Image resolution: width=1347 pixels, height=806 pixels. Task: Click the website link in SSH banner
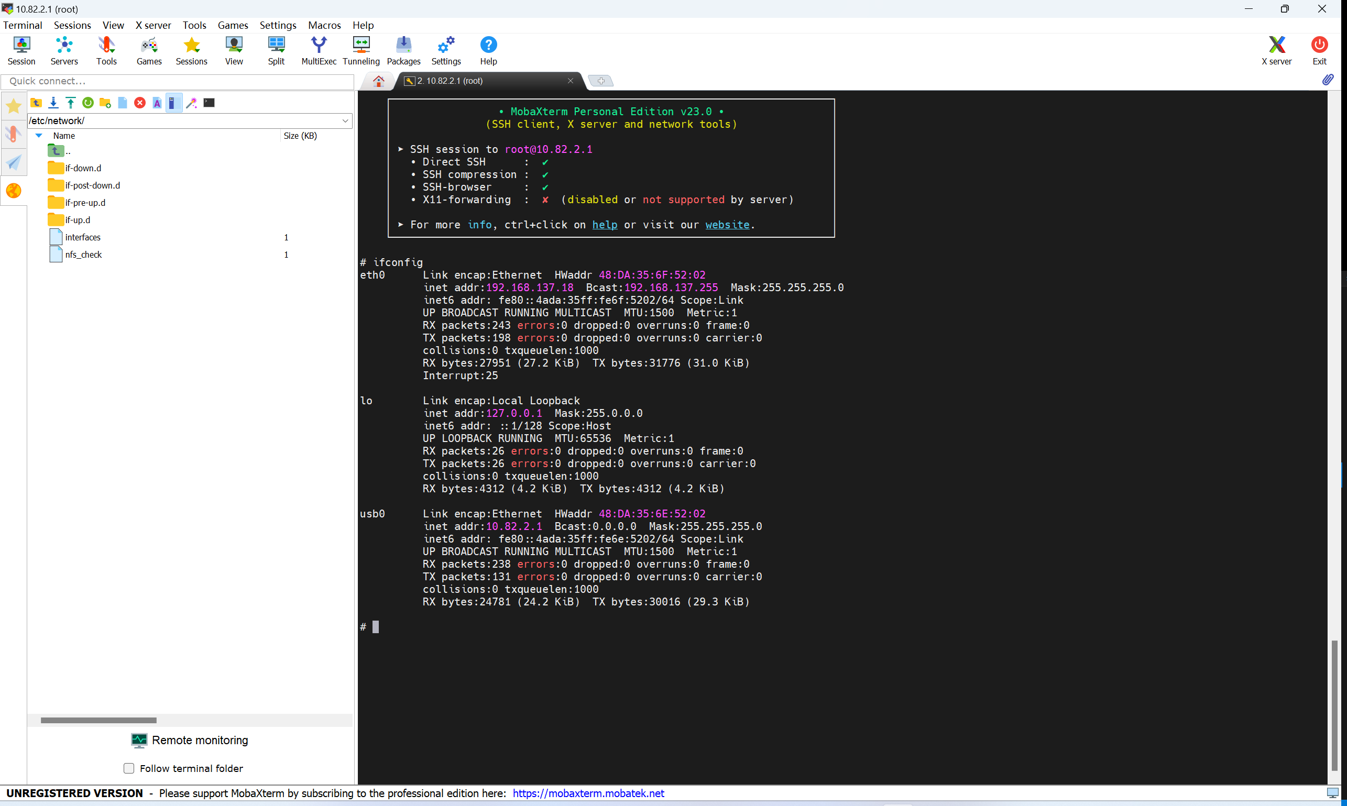click(726, 225)
